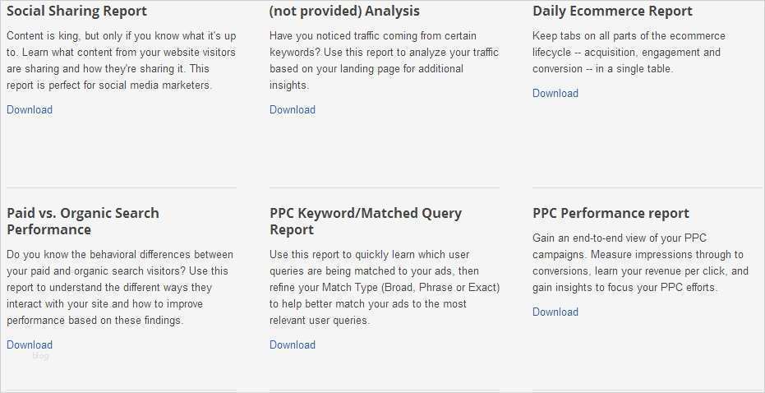Click the PPC Keyword/Matched Query Report title

pyautogui.click(x=366, y=221)
